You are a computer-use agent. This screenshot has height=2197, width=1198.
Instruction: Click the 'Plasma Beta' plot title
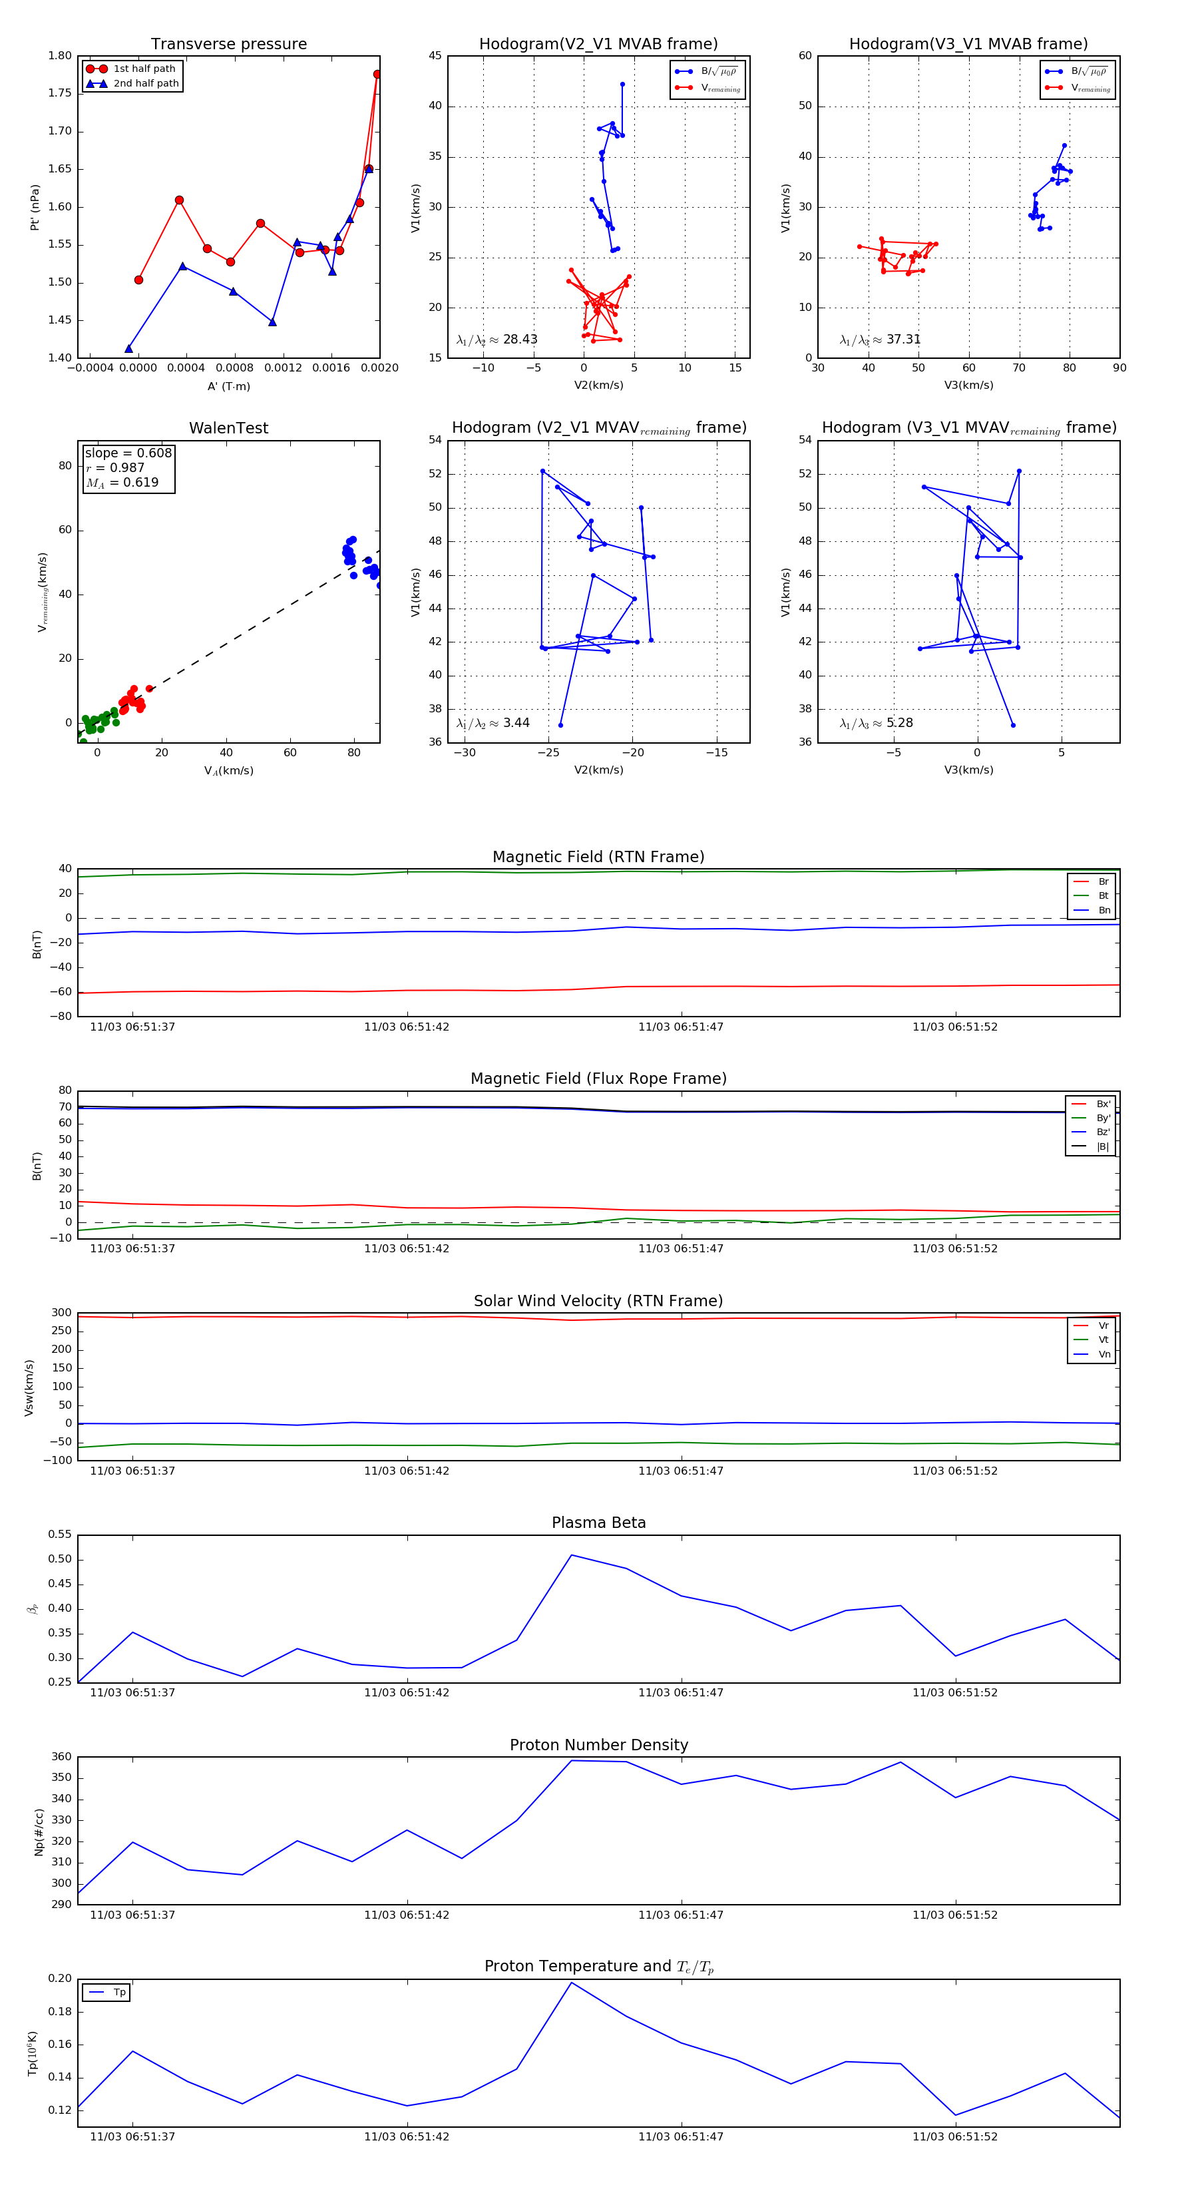pos(598,1523)
